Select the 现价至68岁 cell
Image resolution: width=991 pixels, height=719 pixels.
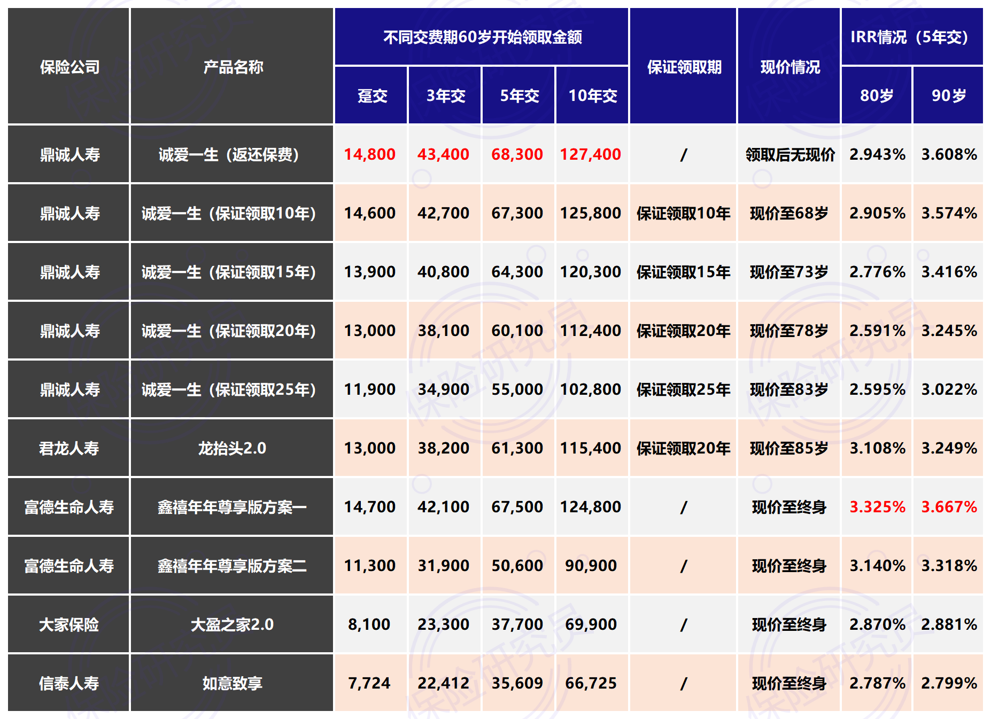pyautogui.click(x=789, y=213)
